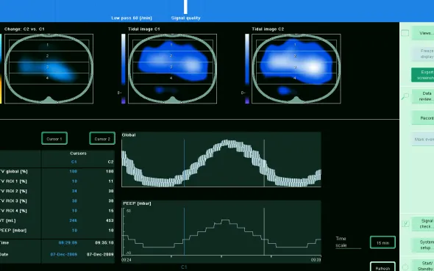Open the Data review... button
The image size is (434, 271).
[x=423, y=96]
